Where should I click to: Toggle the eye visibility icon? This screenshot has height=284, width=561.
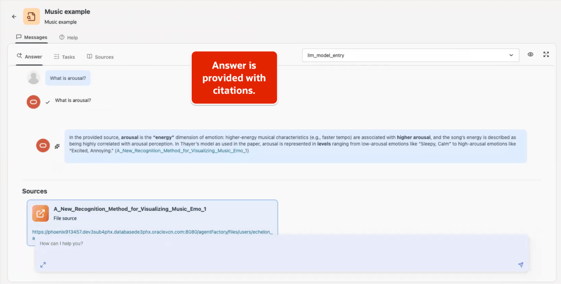pyautogui.click(x=531, y=55)
